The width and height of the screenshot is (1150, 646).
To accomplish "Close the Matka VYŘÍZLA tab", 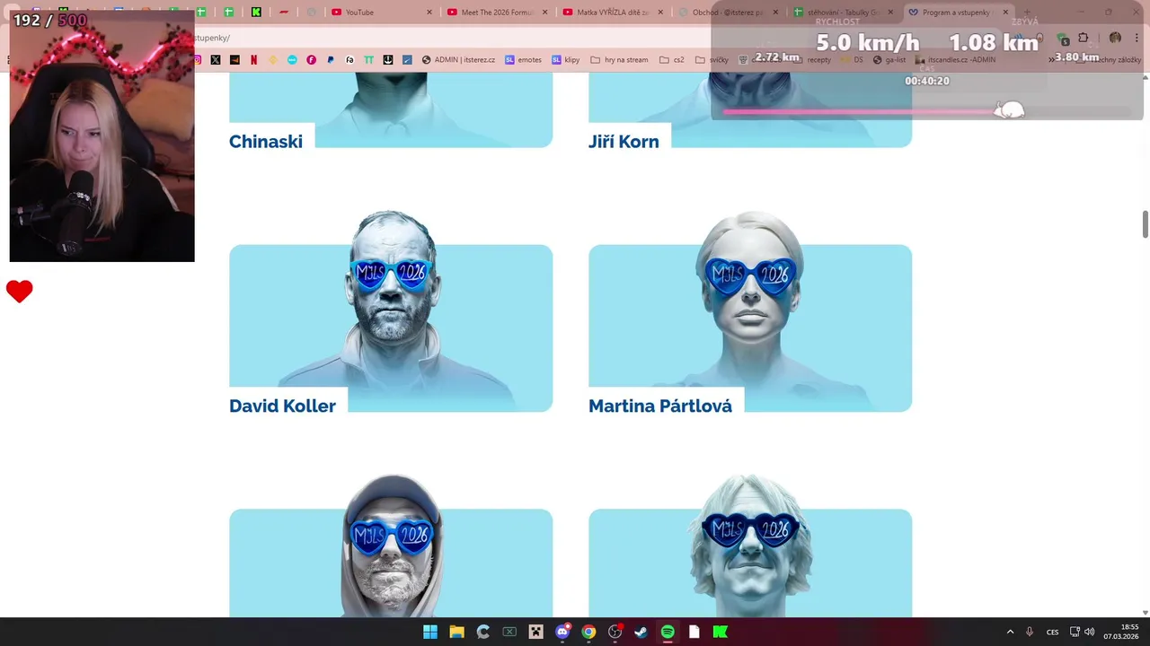I will coord(660,13).
